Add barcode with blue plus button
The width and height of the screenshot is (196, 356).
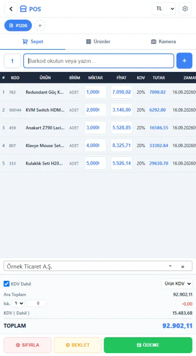point(184,60)
